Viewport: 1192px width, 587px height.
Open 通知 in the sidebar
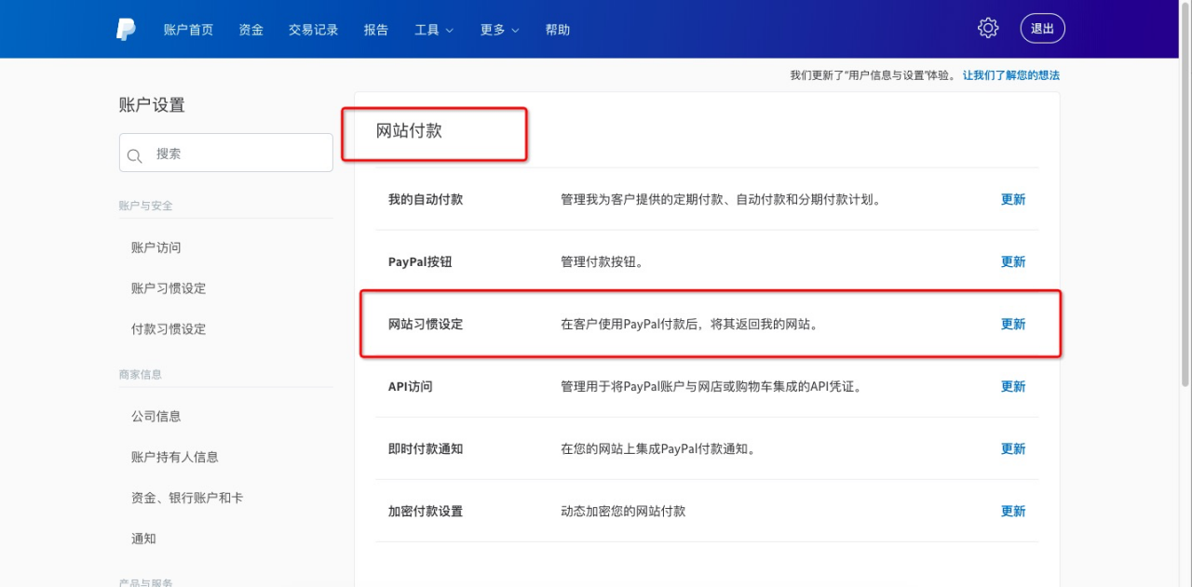[143, 540]
